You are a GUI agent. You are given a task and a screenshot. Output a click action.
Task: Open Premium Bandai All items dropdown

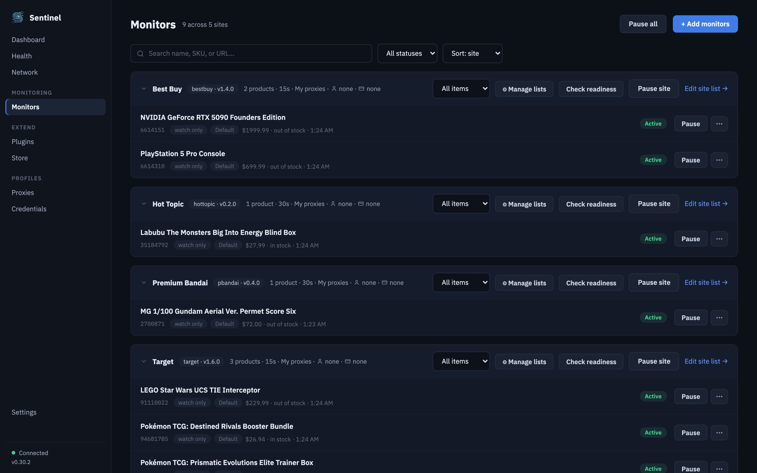click(x=461, y=283)
